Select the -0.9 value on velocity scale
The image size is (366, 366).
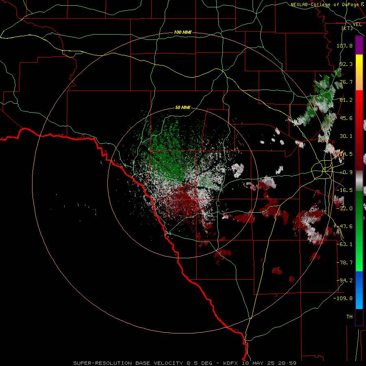[x=346, y=172]
